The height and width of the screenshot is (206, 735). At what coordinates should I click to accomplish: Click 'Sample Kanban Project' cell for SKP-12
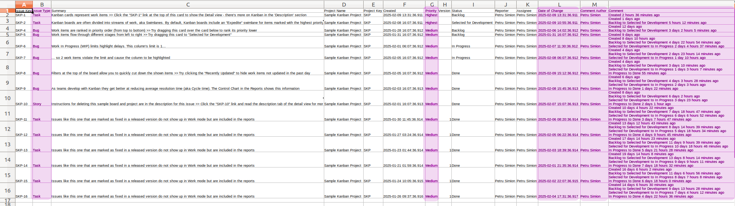(344, 129)
